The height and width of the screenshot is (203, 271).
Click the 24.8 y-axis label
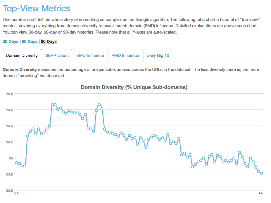point(10,94)
